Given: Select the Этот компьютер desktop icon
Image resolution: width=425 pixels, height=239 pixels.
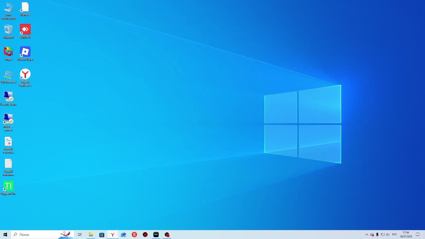Looking at the screenshot, I should point(8,11).
